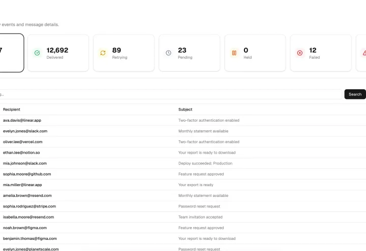Click 'Monthly statement available' for amelia.brown
Image resolution: width=366 pixels, height=251 pixels.
point(203,196)
